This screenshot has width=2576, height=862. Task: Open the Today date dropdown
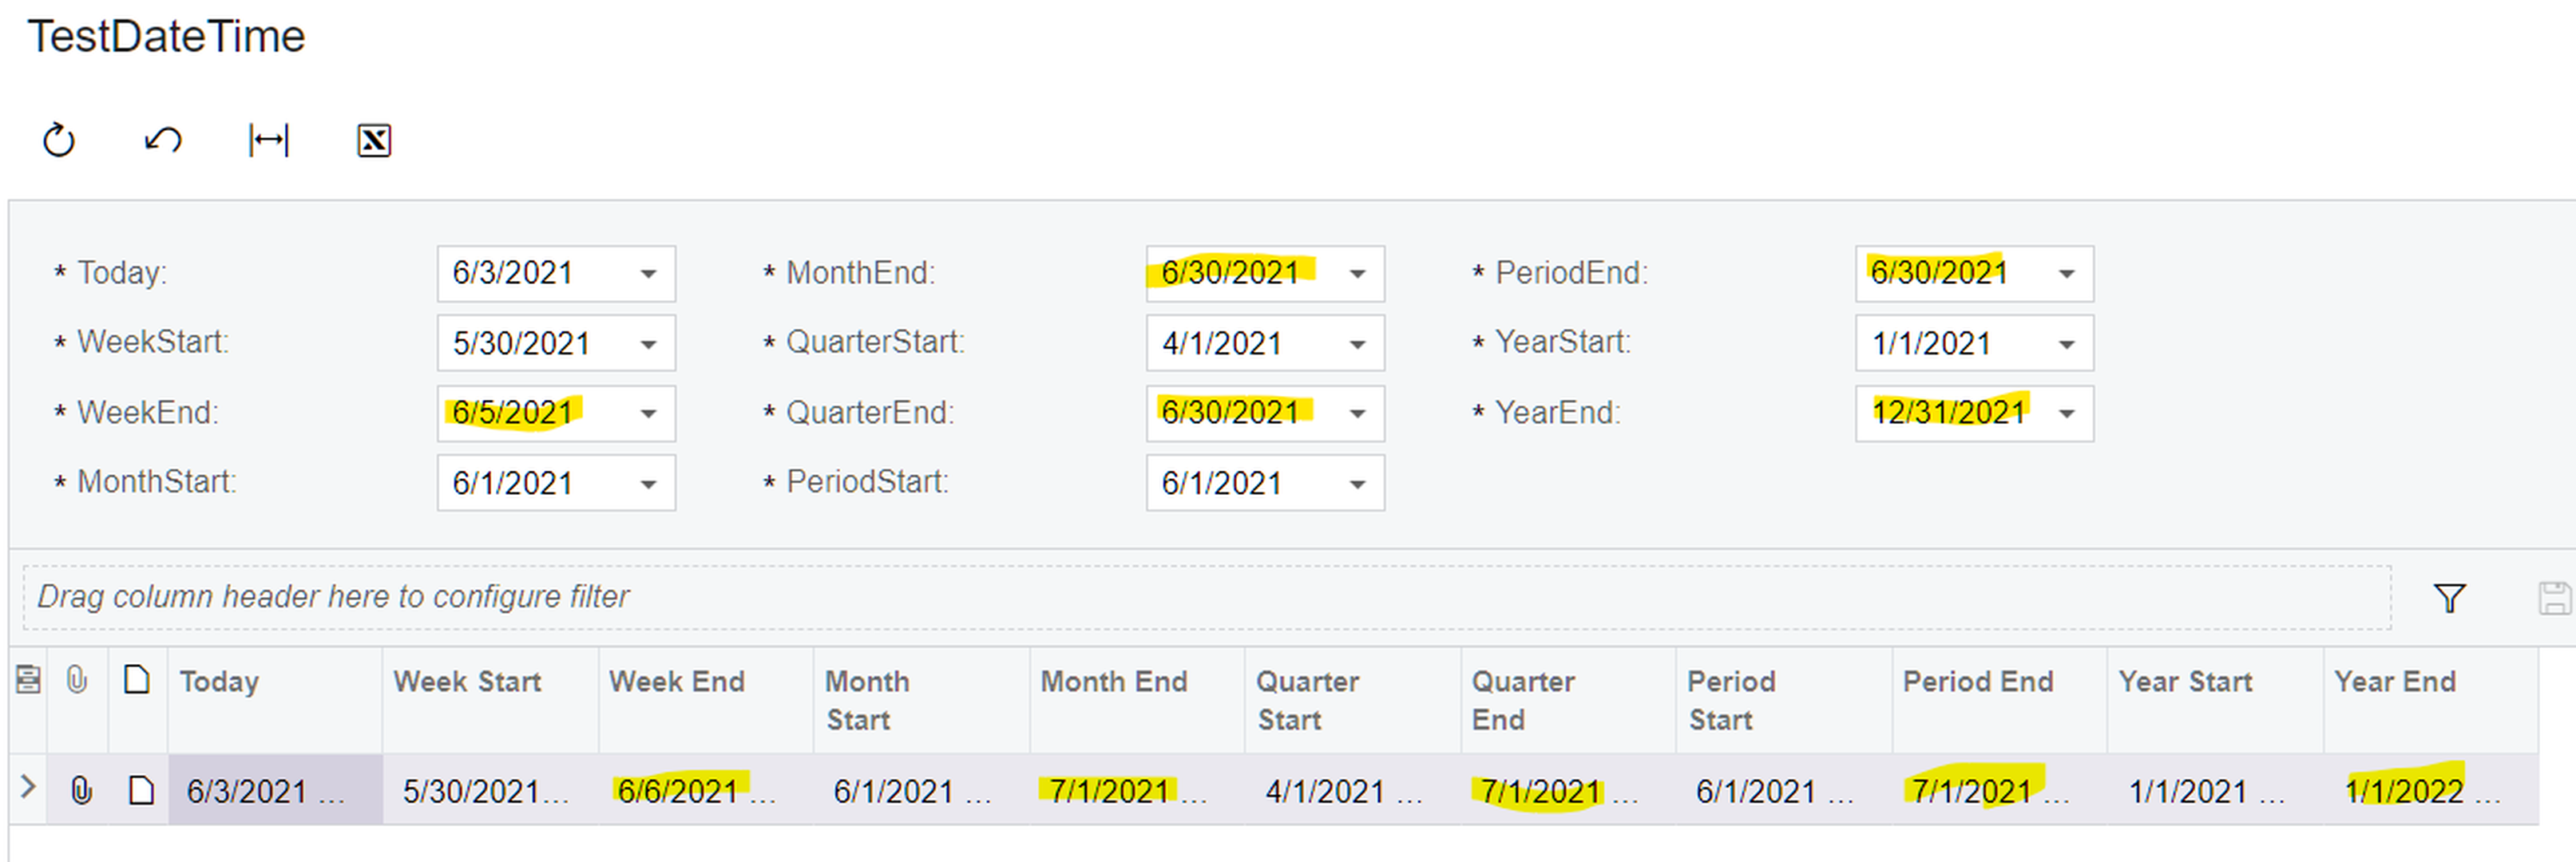pyautogui.click(x=649, y=274)
